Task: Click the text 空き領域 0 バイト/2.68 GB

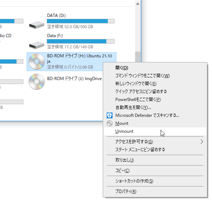Action: tap(70, 67)
